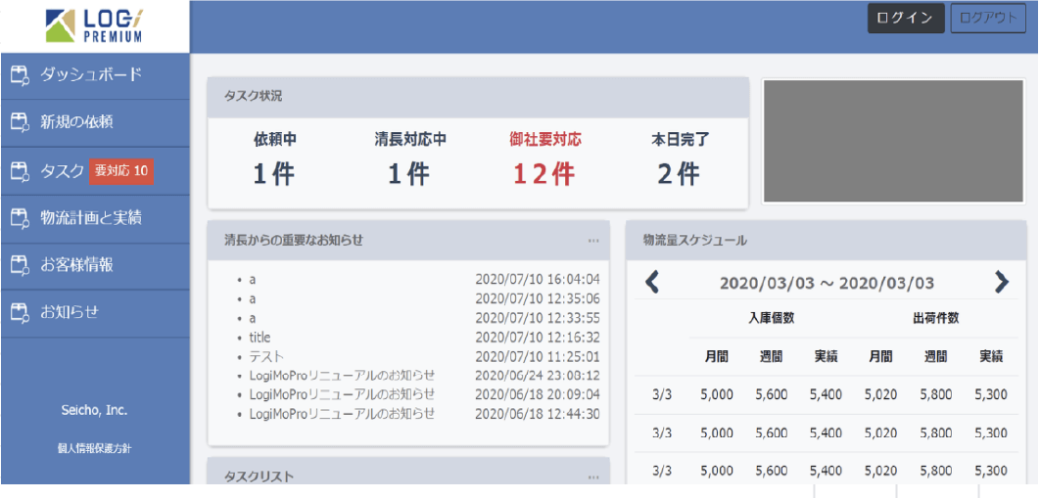The image size is (1040, 499).
Task: Open ダッシュボード in the sidebar
Action: (95, 75)
